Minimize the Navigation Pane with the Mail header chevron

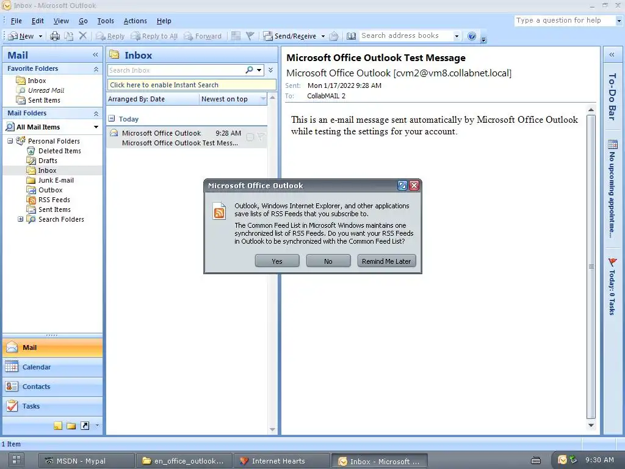[x=95, y=54]
